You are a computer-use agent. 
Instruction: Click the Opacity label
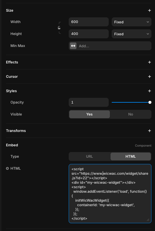(x=17, y=102)
